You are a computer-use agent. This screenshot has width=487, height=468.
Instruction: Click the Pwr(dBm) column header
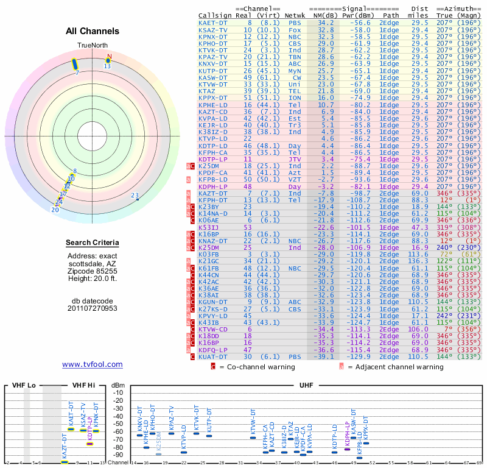coord(358,16)
